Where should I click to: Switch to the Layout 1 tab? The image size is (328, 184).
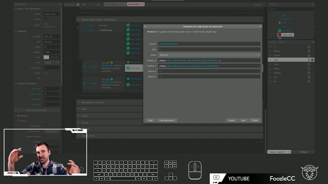click(x=121, y=5)
